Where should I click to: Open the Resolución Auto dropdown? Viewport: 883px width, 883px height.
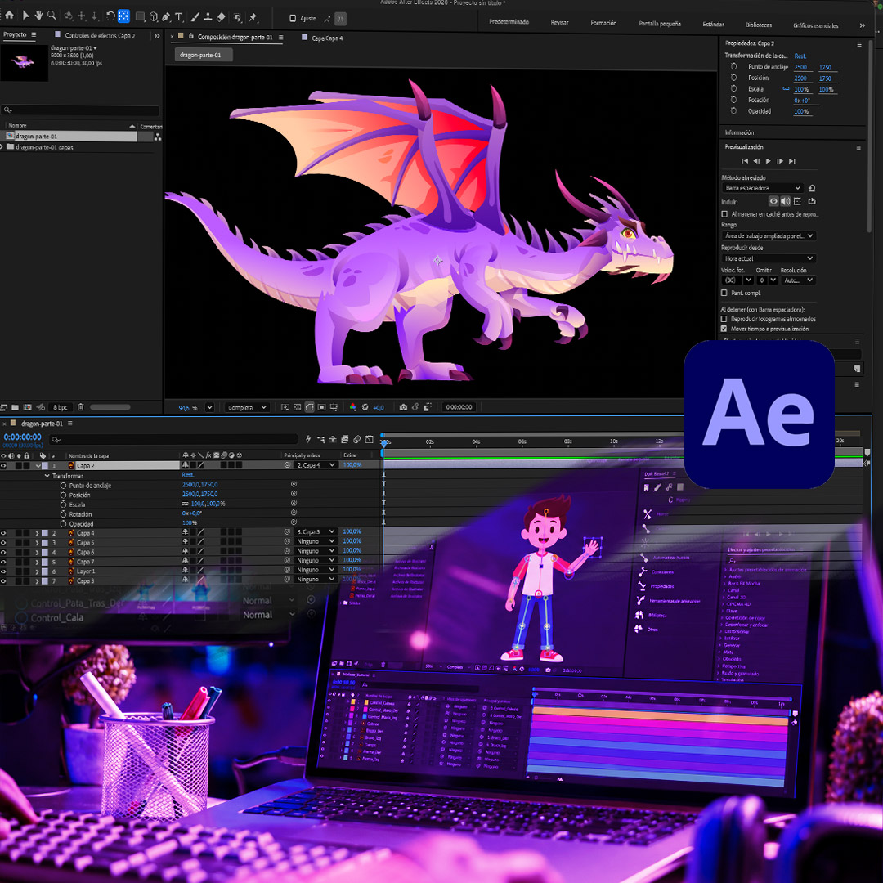tap(798, 280)
